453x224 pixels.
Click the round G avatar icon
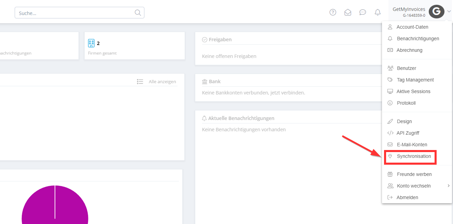[x=436, y=12]
